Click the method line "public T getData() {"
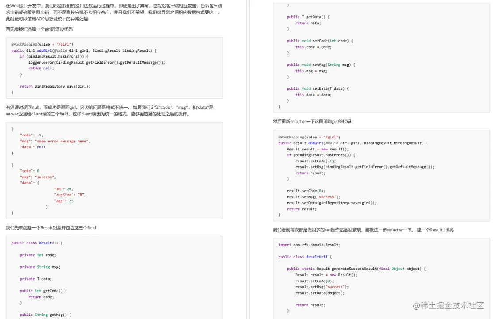Screen dimensions: 493x319 click(308, 17)
